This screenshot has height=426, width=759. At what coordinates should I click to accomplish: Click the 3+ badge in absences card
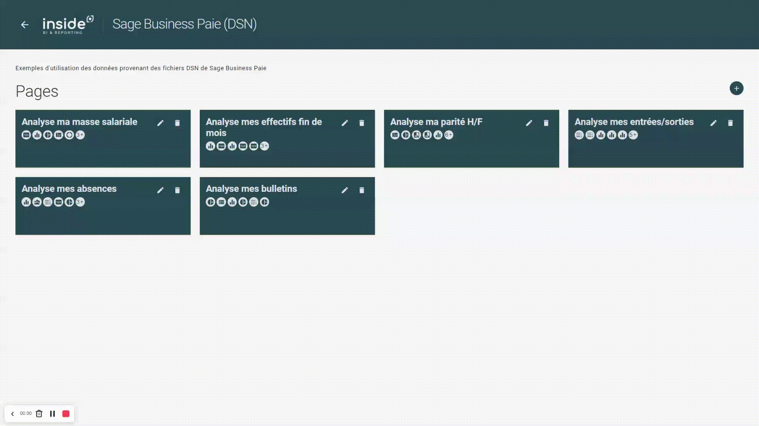point(80,202)
